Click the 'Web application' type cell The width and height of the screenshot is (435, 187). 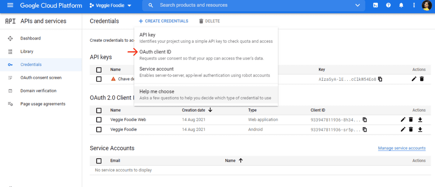click(263, 120)
